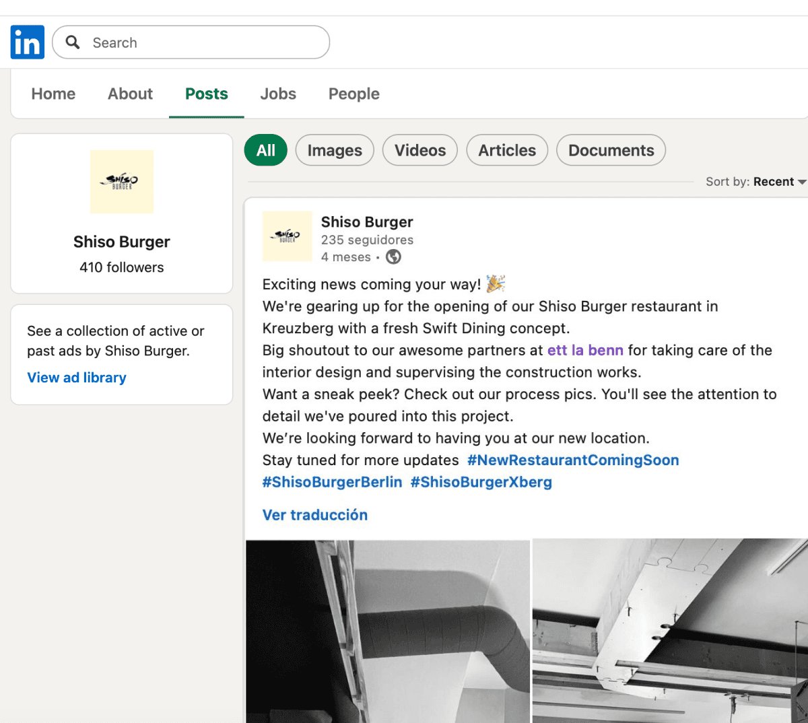This screenshot has height=723, width=808.
Task: Open the ett la benn mention link
Action: [585, 350]
